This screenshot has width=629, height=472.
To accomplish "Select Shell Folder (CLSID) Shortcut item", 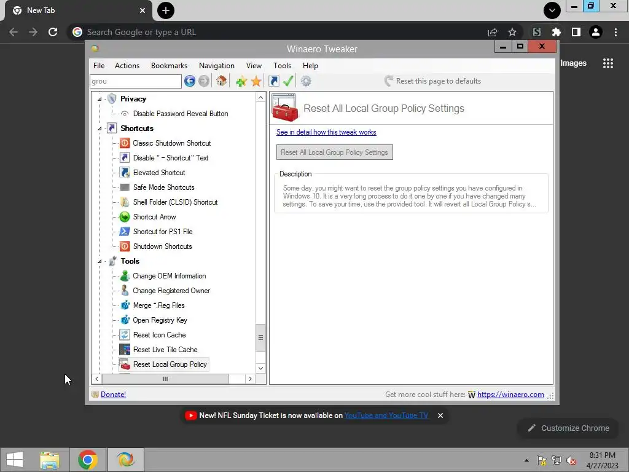I will (175, 202).
